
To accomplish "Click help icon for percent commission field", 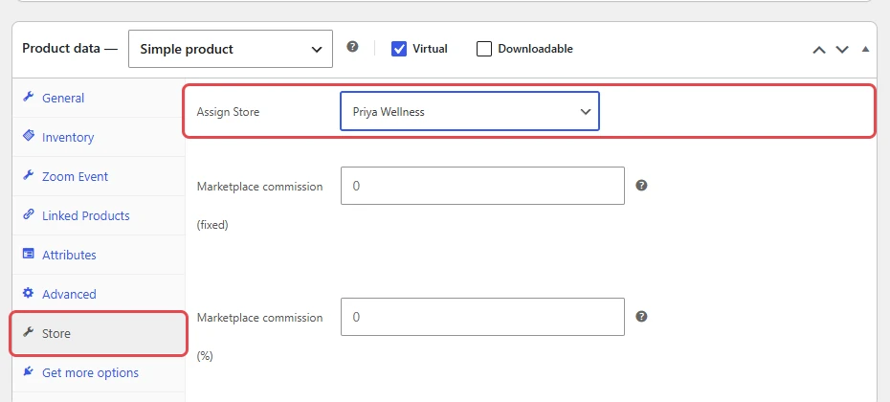I will pos(641,316).
